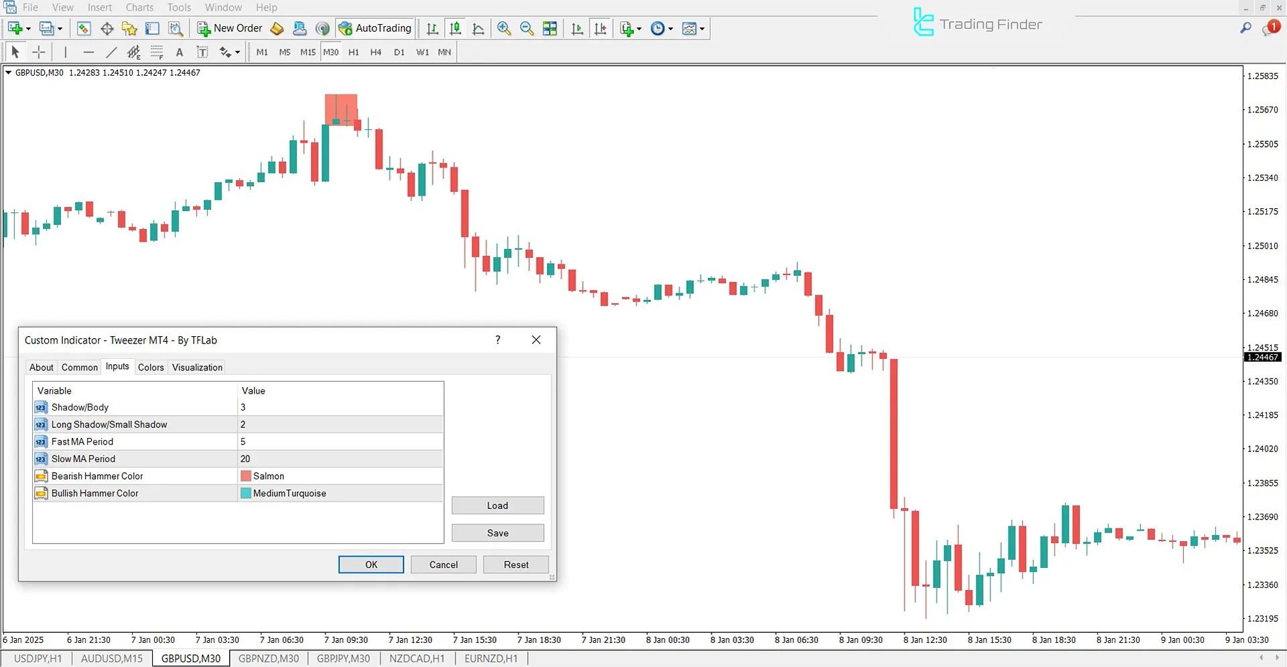Select the Vertical Line drawing tool
This screenshot has width=1287, height=667.
click(x=65, y=52)
